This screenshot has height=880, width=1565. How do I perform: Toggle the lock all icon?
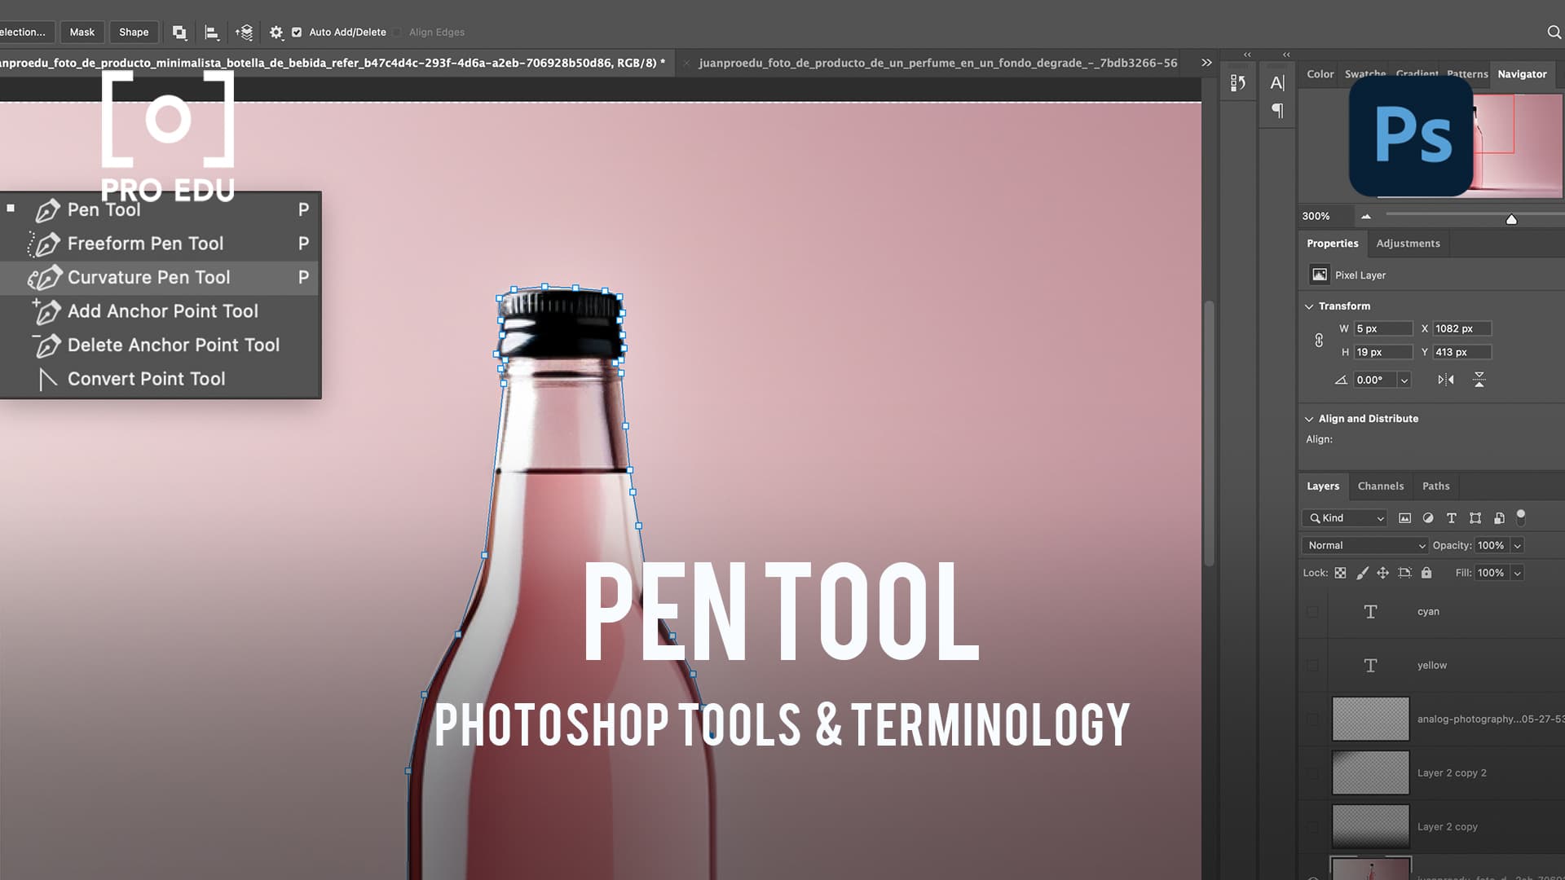click(1426, 573)
